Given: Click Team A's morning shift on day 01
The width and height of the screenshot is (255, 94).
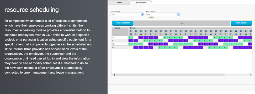Looking at the screenshot, I should pos(131,37).
